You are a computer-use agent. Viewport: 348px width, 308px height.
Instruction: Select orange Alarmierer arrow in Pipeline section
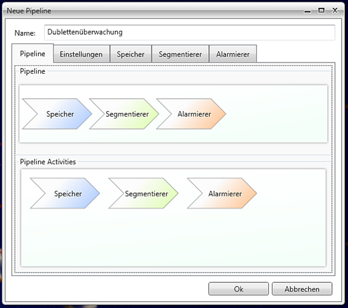(x=191, y=114)
